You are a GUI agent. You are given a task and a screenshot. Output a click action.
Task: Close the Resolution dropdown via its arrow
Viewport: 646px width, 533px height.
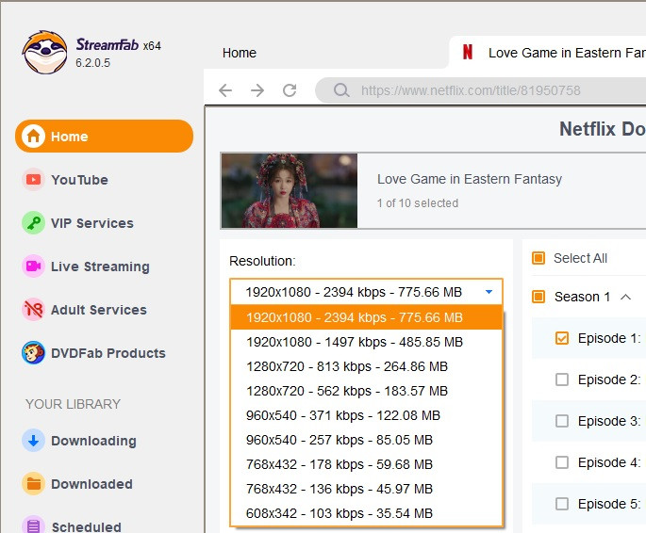489,292
